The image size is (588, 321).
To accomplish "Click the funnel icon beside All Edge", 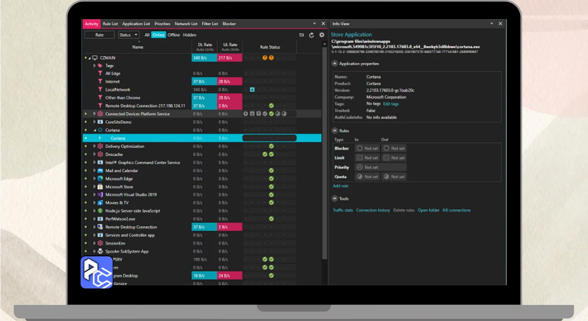I will pos(100,73).
